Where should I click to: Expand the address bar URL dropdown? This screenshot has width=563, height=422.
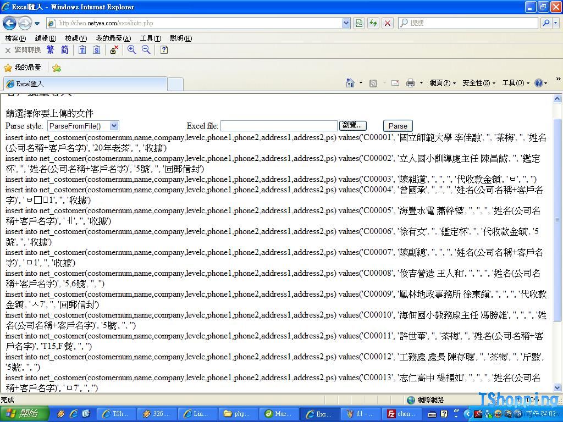coord(346,23)
